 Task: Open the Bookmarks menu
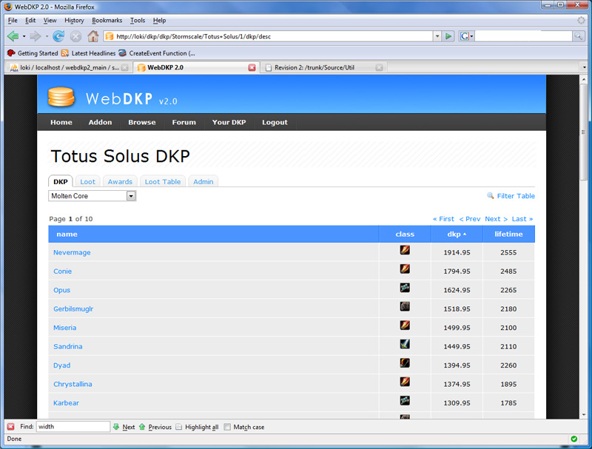[107, 20]
